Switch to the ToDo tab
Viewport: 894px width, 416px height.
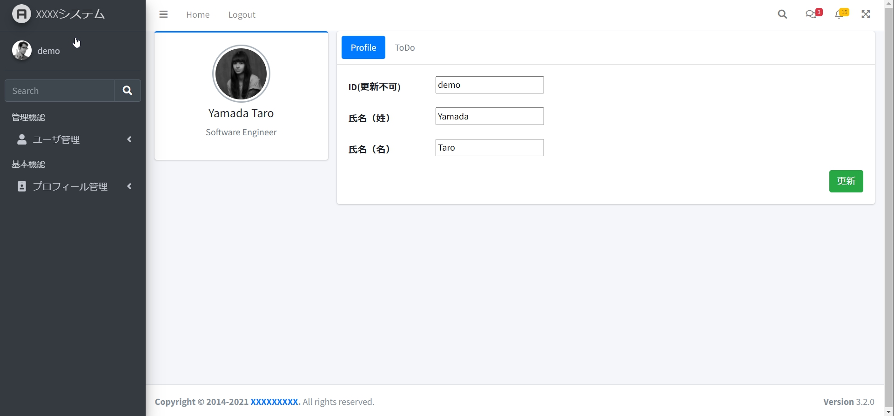tap(404, 47)
